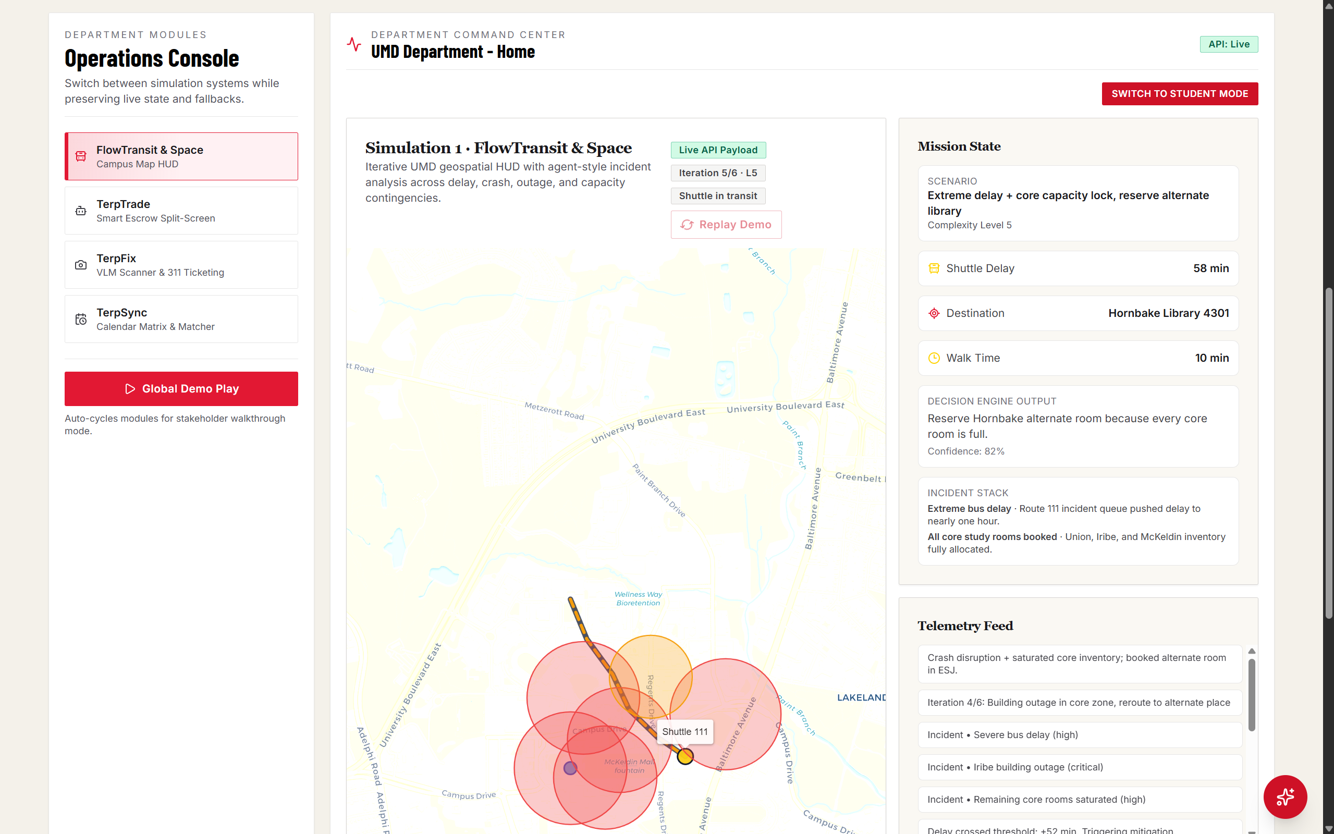The image size is (1334, 834).
Task: Click the bus icon beside FlowTransit & Space
Action: click(80, 156)
